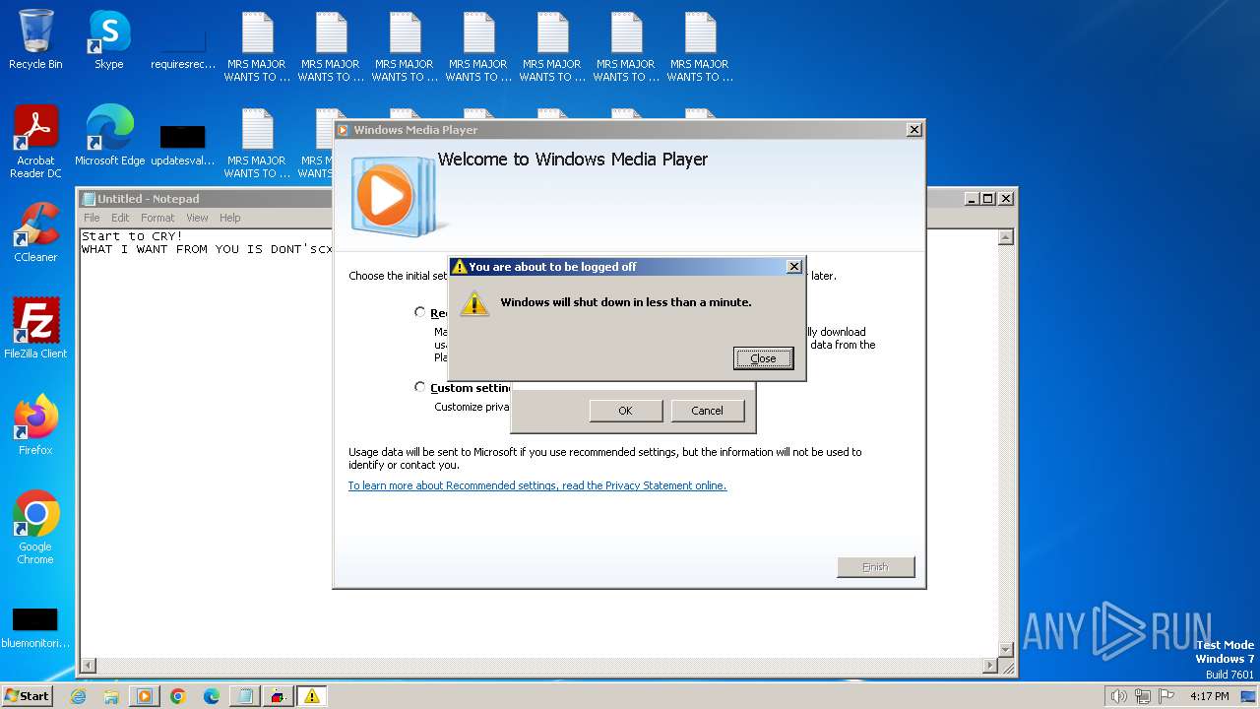Image resolution: width=1260 pixels, height=709 pixels.
Task: Open the volume speaker tray icon
Action: (1118, 696)
